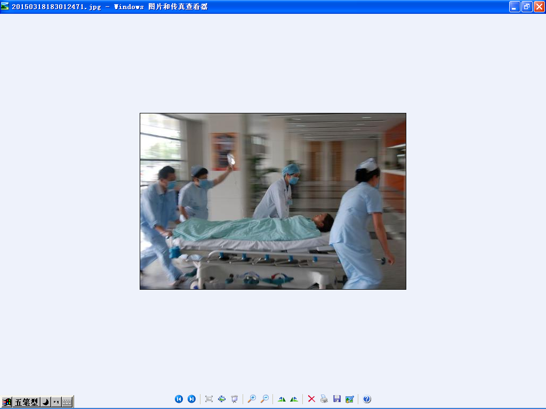The height and width of the screenshot is (409, 546).
Task: Click the 五笔型 input method label
Action: point(26,402)
